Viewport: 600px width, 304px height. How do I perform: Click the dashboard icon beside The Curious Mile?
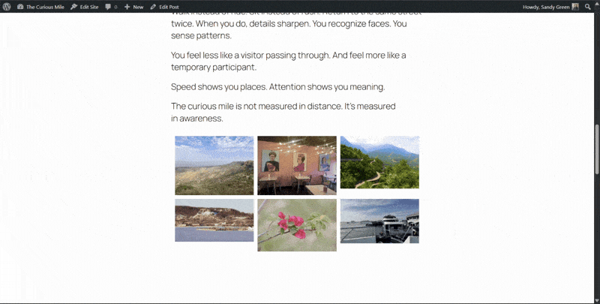[x=20, y=6]
